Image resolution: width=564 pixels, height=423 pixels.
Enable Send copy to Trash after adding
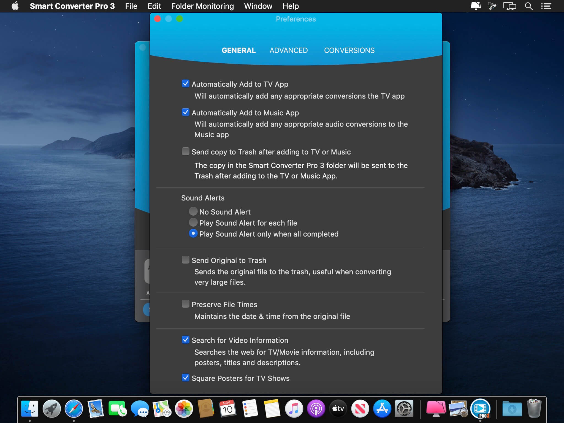coord(186,152)
